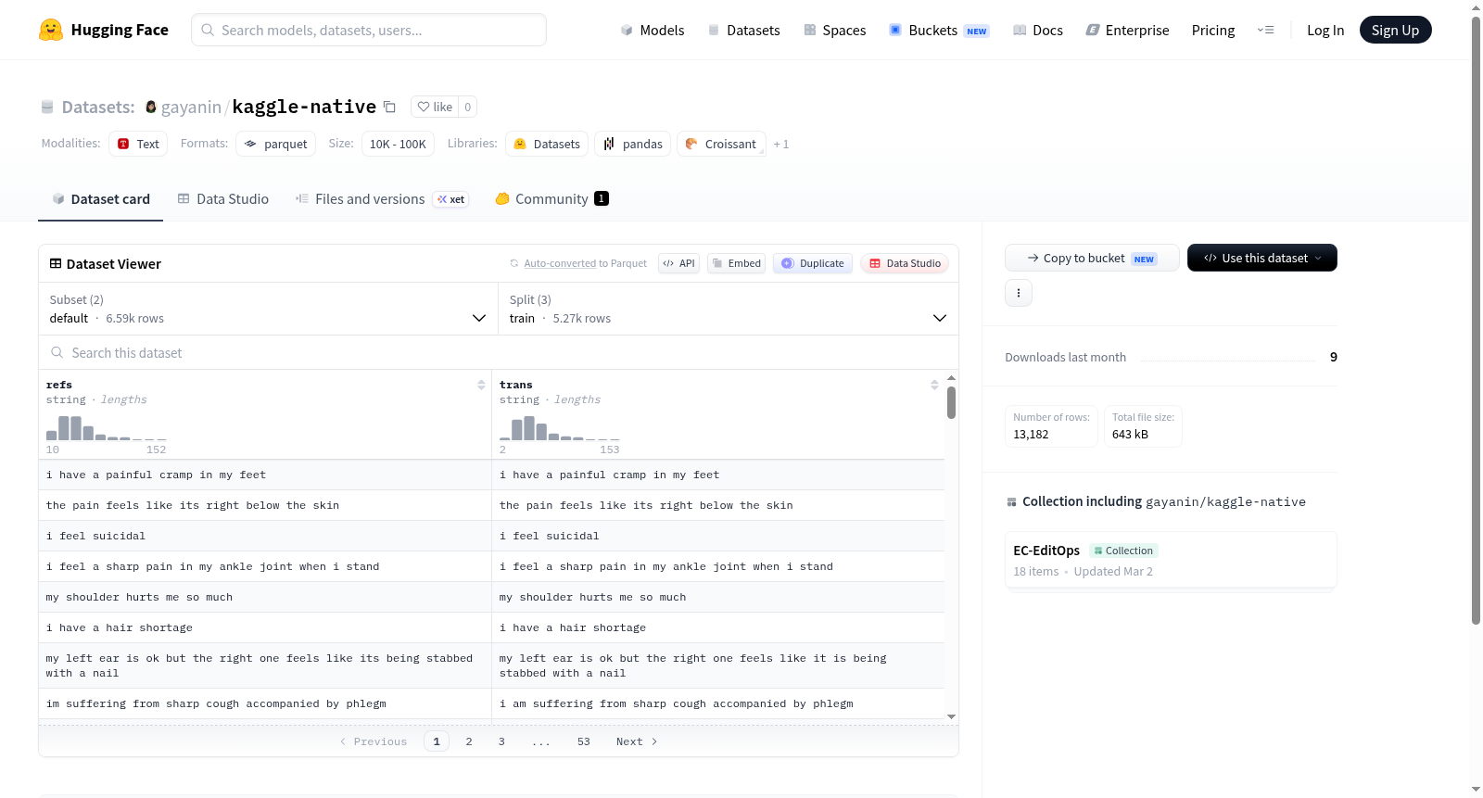1483x798 pixels.
Task: Click the Sign Up button
Action: tap(1395, 30)
